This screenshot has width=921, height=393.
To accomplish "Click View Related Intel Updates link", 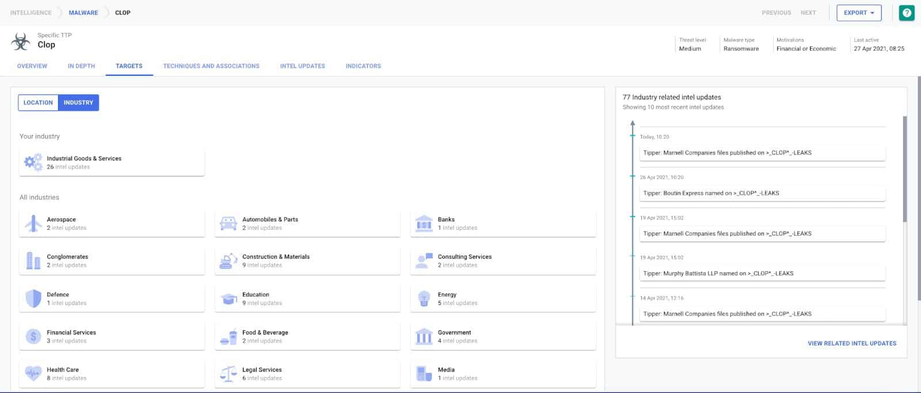I will (852, 344).
